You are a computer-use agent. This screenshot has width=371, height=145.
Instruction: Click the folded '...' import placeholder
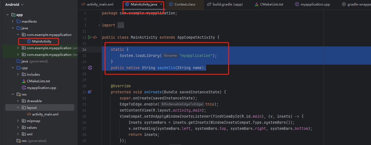coord(121,25)
